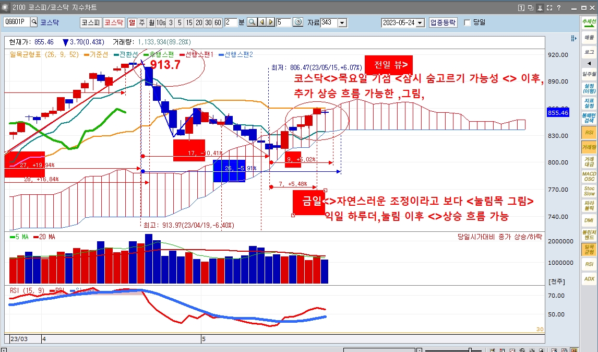
Task: Click the 일목균형표 (26, 9, 52) legend label
Action: tap(44, 55)
